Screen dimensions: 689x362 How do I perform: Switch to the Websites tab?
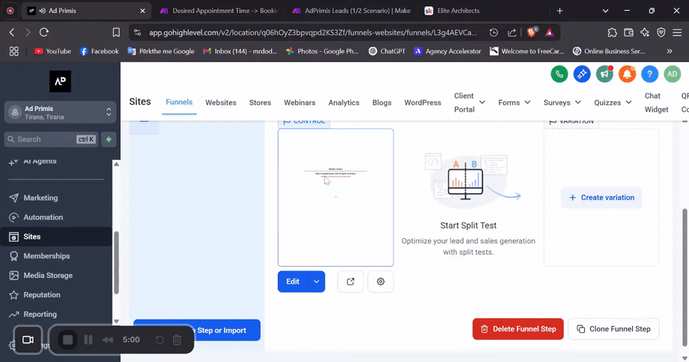point(221,102)
